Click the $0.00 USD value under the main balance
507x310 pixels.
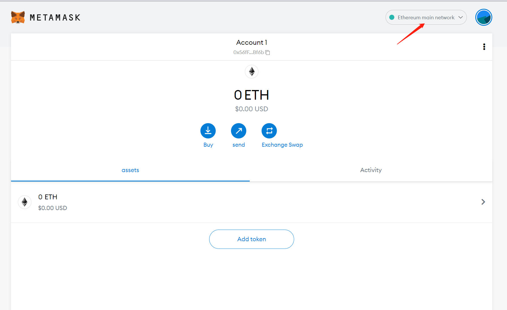[x=252, y=109]
